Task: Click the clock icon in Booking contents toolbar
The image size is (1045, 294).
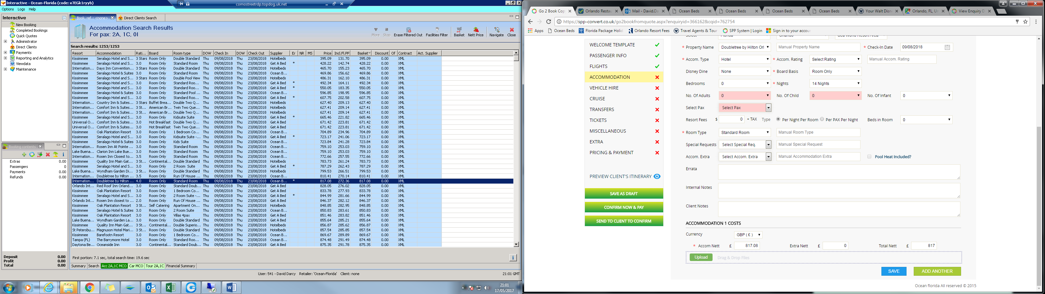Action: (x=32, y=155)
